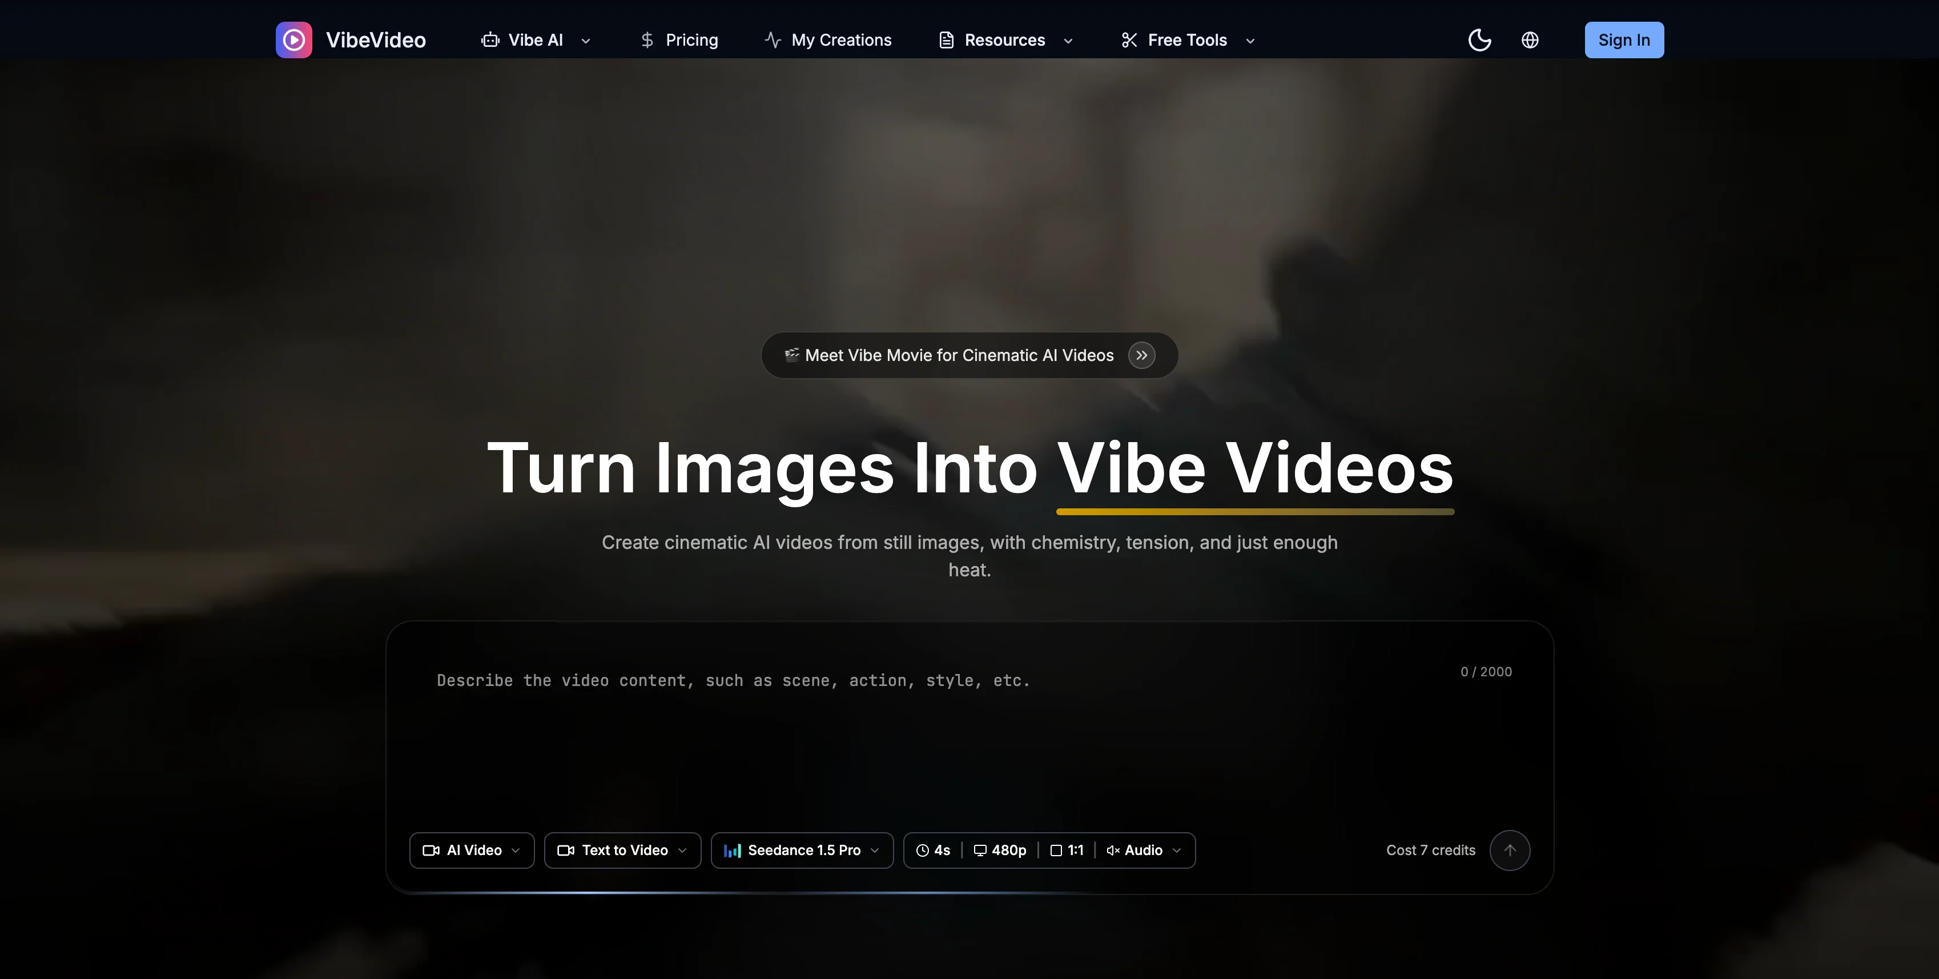
Task: Open the Seedance 1.5 Pro model dropdown
Action: coord(802,850)
